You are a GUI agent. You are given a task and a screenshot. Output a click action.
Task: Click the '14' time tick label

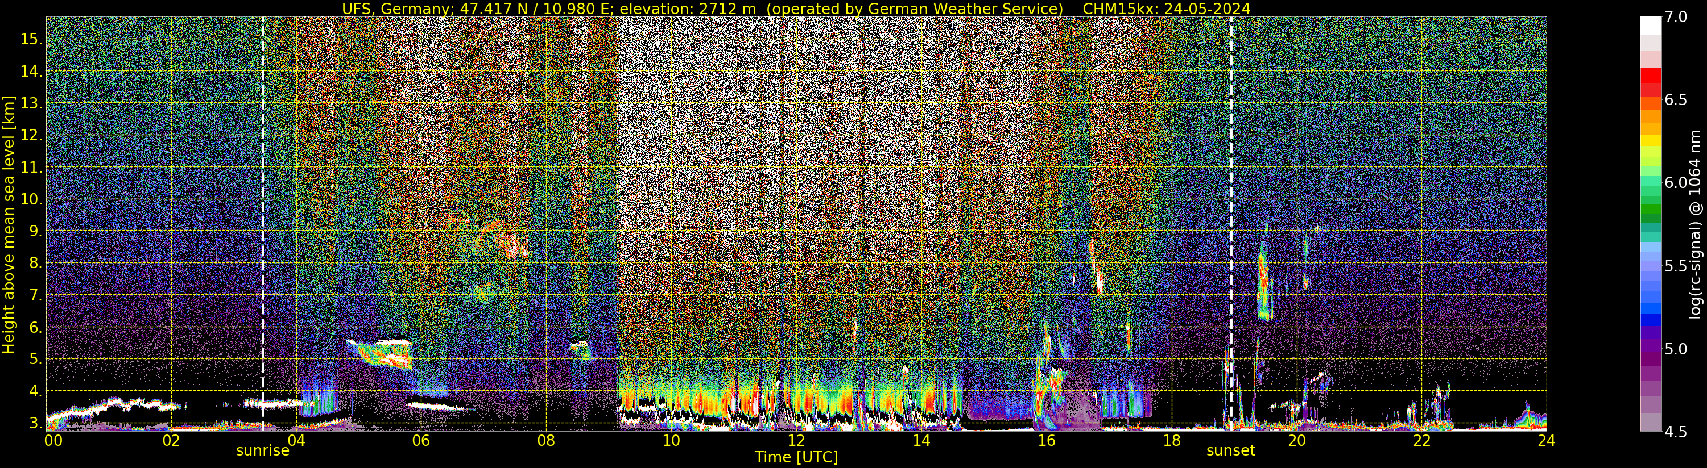(x=921, y=440)
